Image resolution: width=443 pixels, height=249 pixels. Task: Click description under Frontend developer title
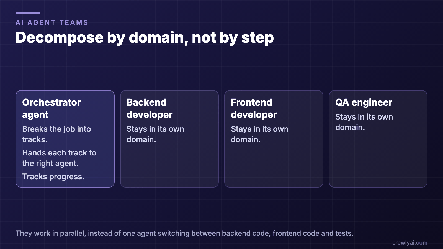[x=260, y=134]
